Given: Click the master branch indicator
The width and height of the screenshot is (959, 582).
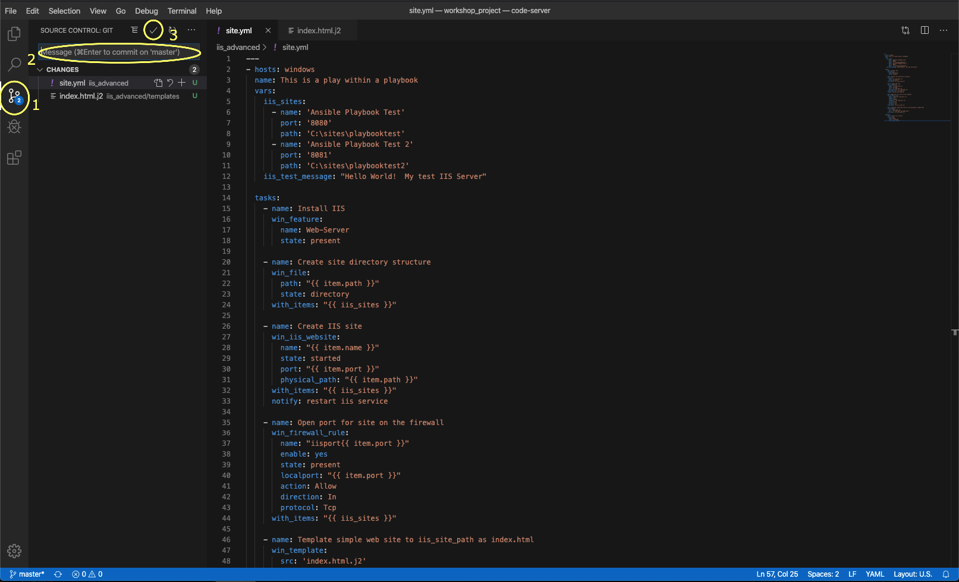Looking at the screenshot, I should [26, 574].
